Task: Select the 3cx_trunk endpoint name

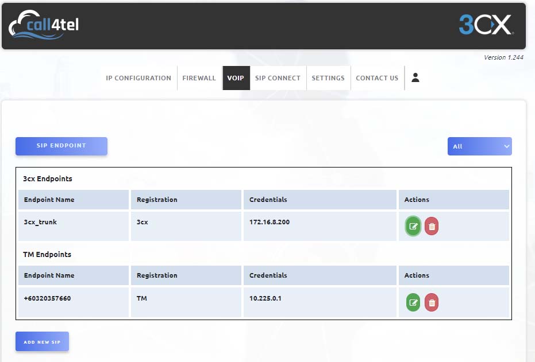Action: coord(40,222)
